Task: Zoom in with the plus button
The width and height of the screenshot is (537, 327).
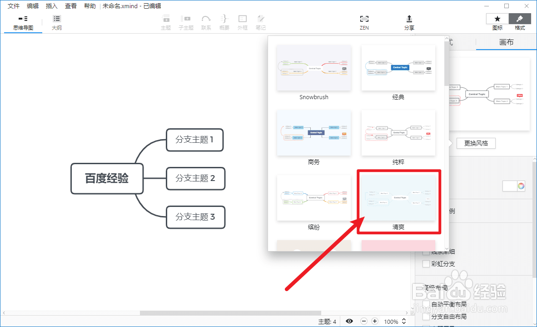Action: [375, 321]
